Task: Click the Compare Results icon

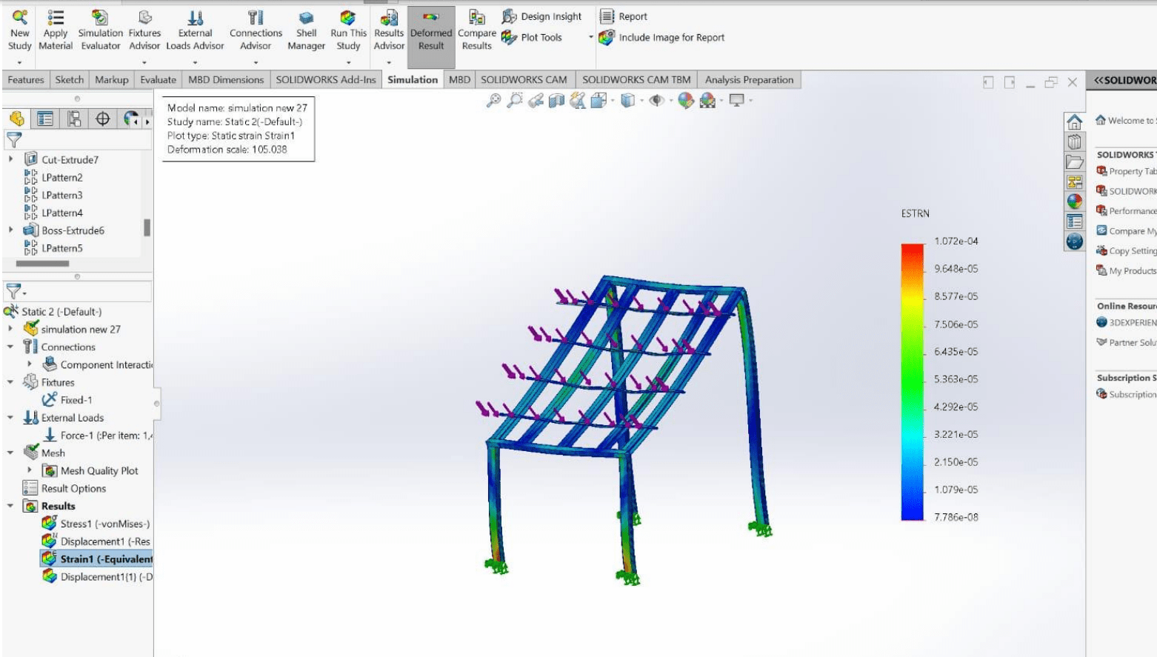Action: [476, 30]
